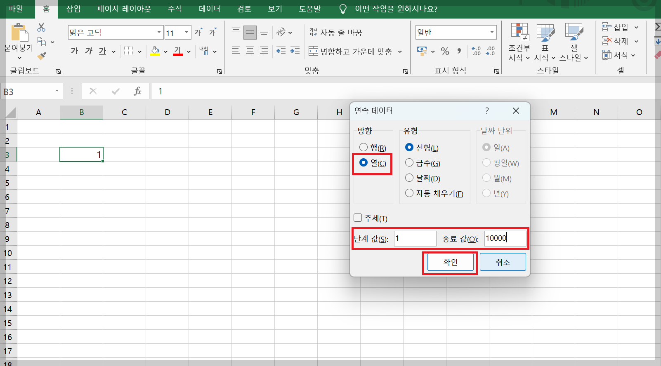This screenshot has width=661, height=366.
Task: Click the 종료 값 stop value field
Action: 505,239
